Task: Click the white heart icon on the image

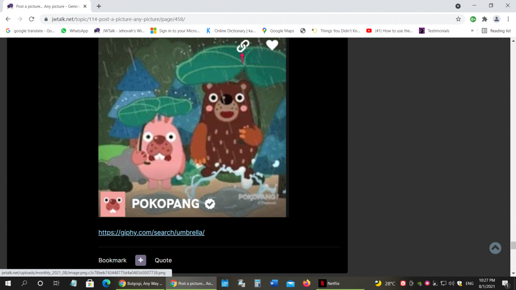Action: click(272, 45)
